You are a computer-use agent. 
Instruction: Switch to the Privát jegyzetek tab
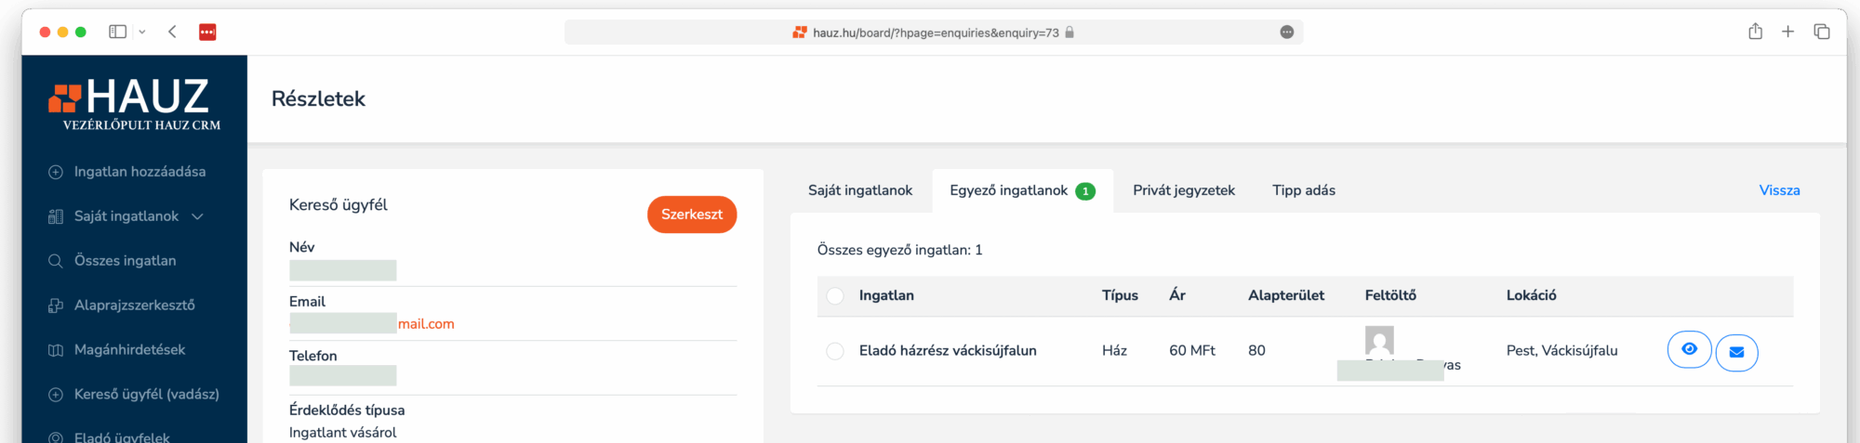[x=1183, y=190]
